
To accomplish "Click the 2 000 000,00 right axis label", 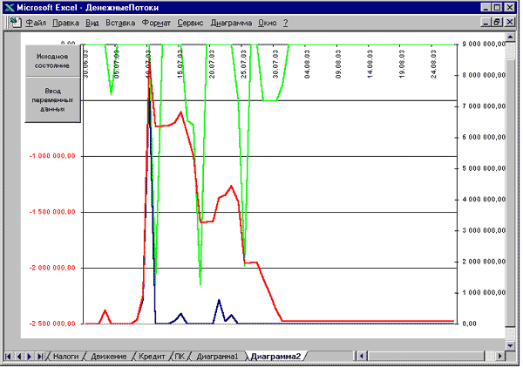I will click(484, 262).
